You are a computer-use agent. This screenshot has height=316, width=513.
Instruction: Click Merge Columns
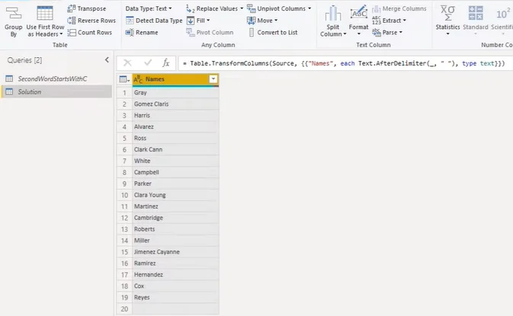pos(399,8)
